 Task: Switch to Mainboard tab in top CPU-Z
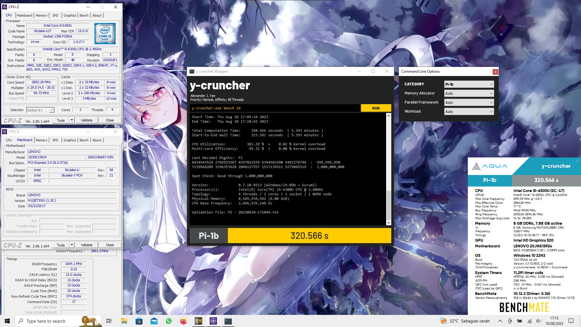[x=25, y=15]
